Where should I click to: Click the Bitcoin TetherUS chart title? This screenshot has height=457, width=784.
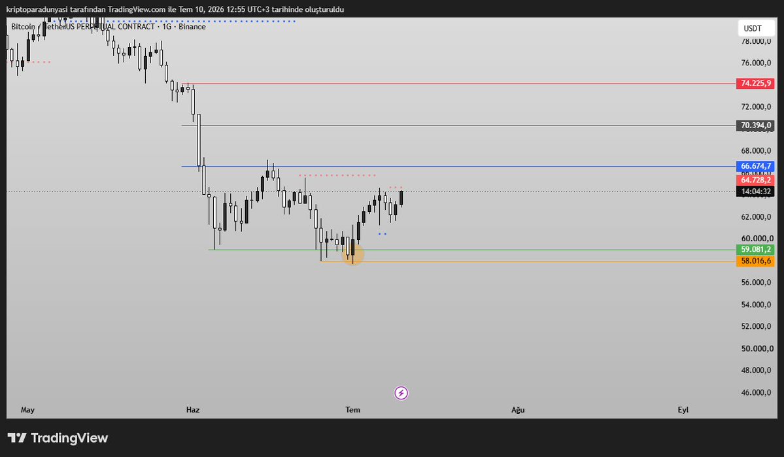tap(109, 27)
